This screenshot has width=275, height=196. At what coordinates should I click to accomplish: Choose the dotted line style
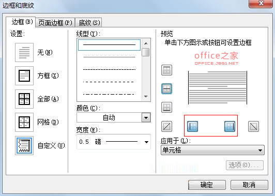[109, 57]
